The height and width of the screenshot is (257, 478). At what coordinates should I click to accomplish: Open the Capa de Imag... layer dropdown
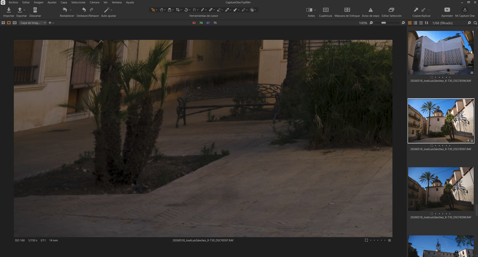[x=33, y=23]
